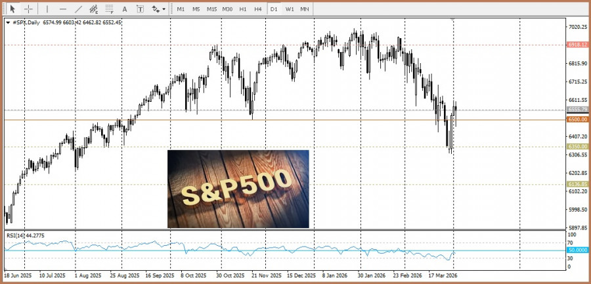Switch to the MN monthly timeframe
The height and width of the screenshot is (284, 591).
[x=305, y=9]
